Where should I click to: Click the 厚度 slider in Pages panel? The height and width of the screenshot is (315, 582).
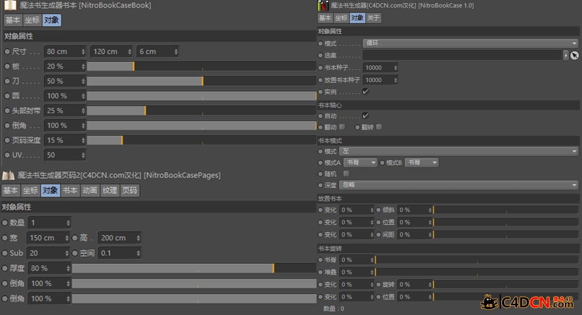[x=194, y=268]
